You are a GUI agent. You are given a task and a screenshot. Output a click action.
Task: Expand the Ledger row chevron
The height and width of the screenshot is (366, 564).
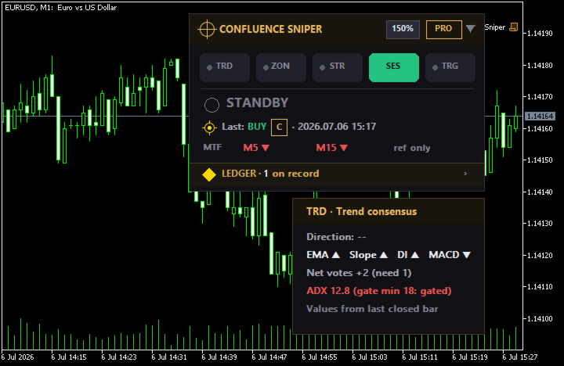click(x=465, y=174)
